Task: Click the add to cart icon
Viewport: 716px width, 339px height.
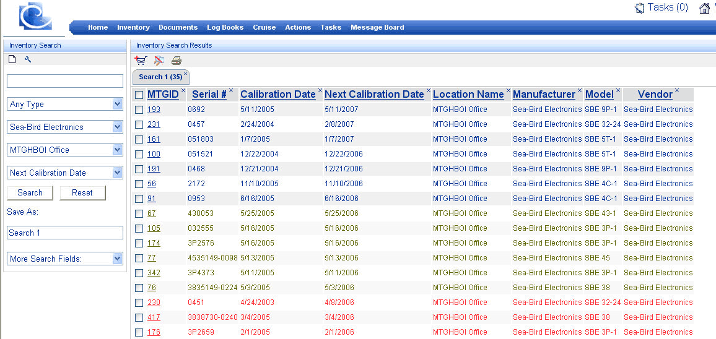Action: pos(141,60)
